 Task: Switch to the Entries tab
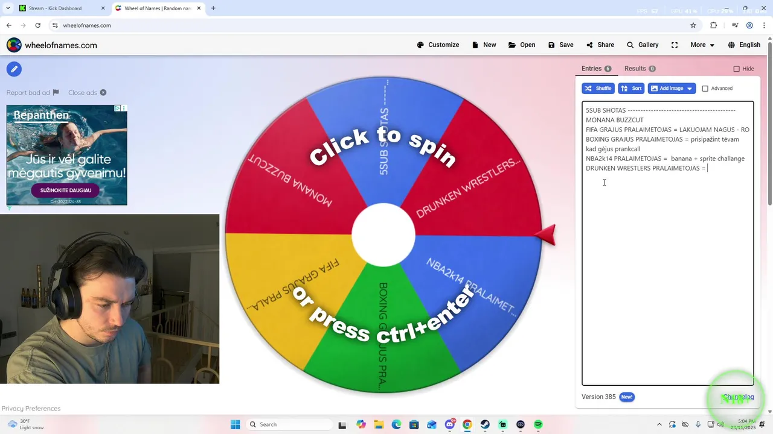596,69
